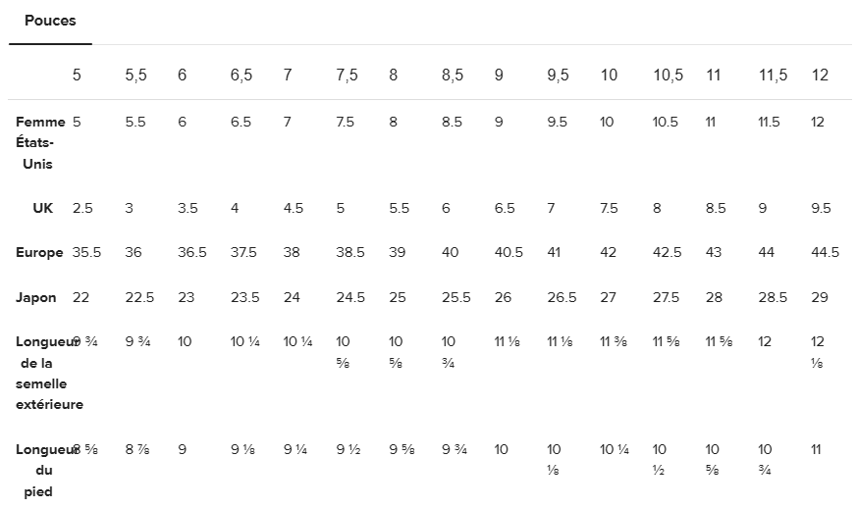856x508 pixels.
Task: Click foot length 11 cell
Action: click(816, 449)
